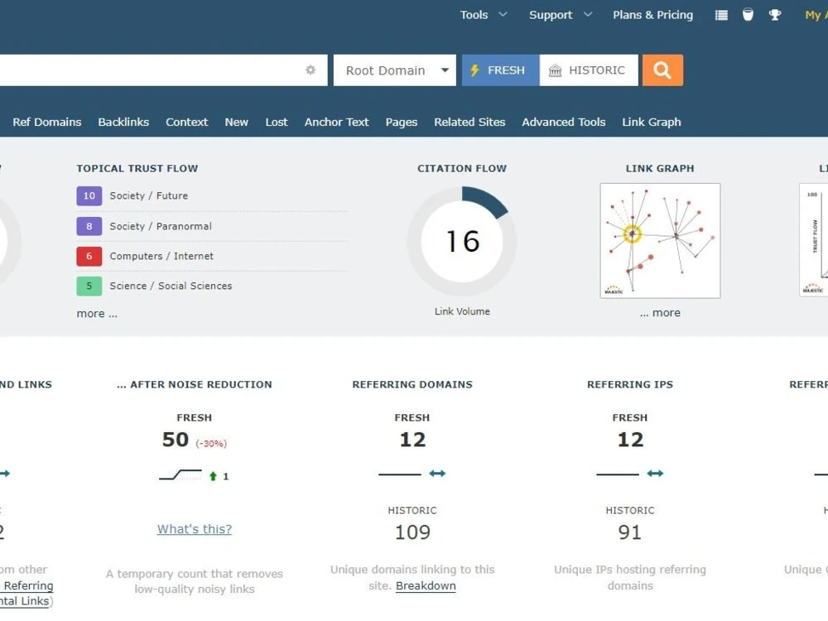Click more under Topical Trust Flow
Viewport: 828px width, 621px height.
(97, 314)
